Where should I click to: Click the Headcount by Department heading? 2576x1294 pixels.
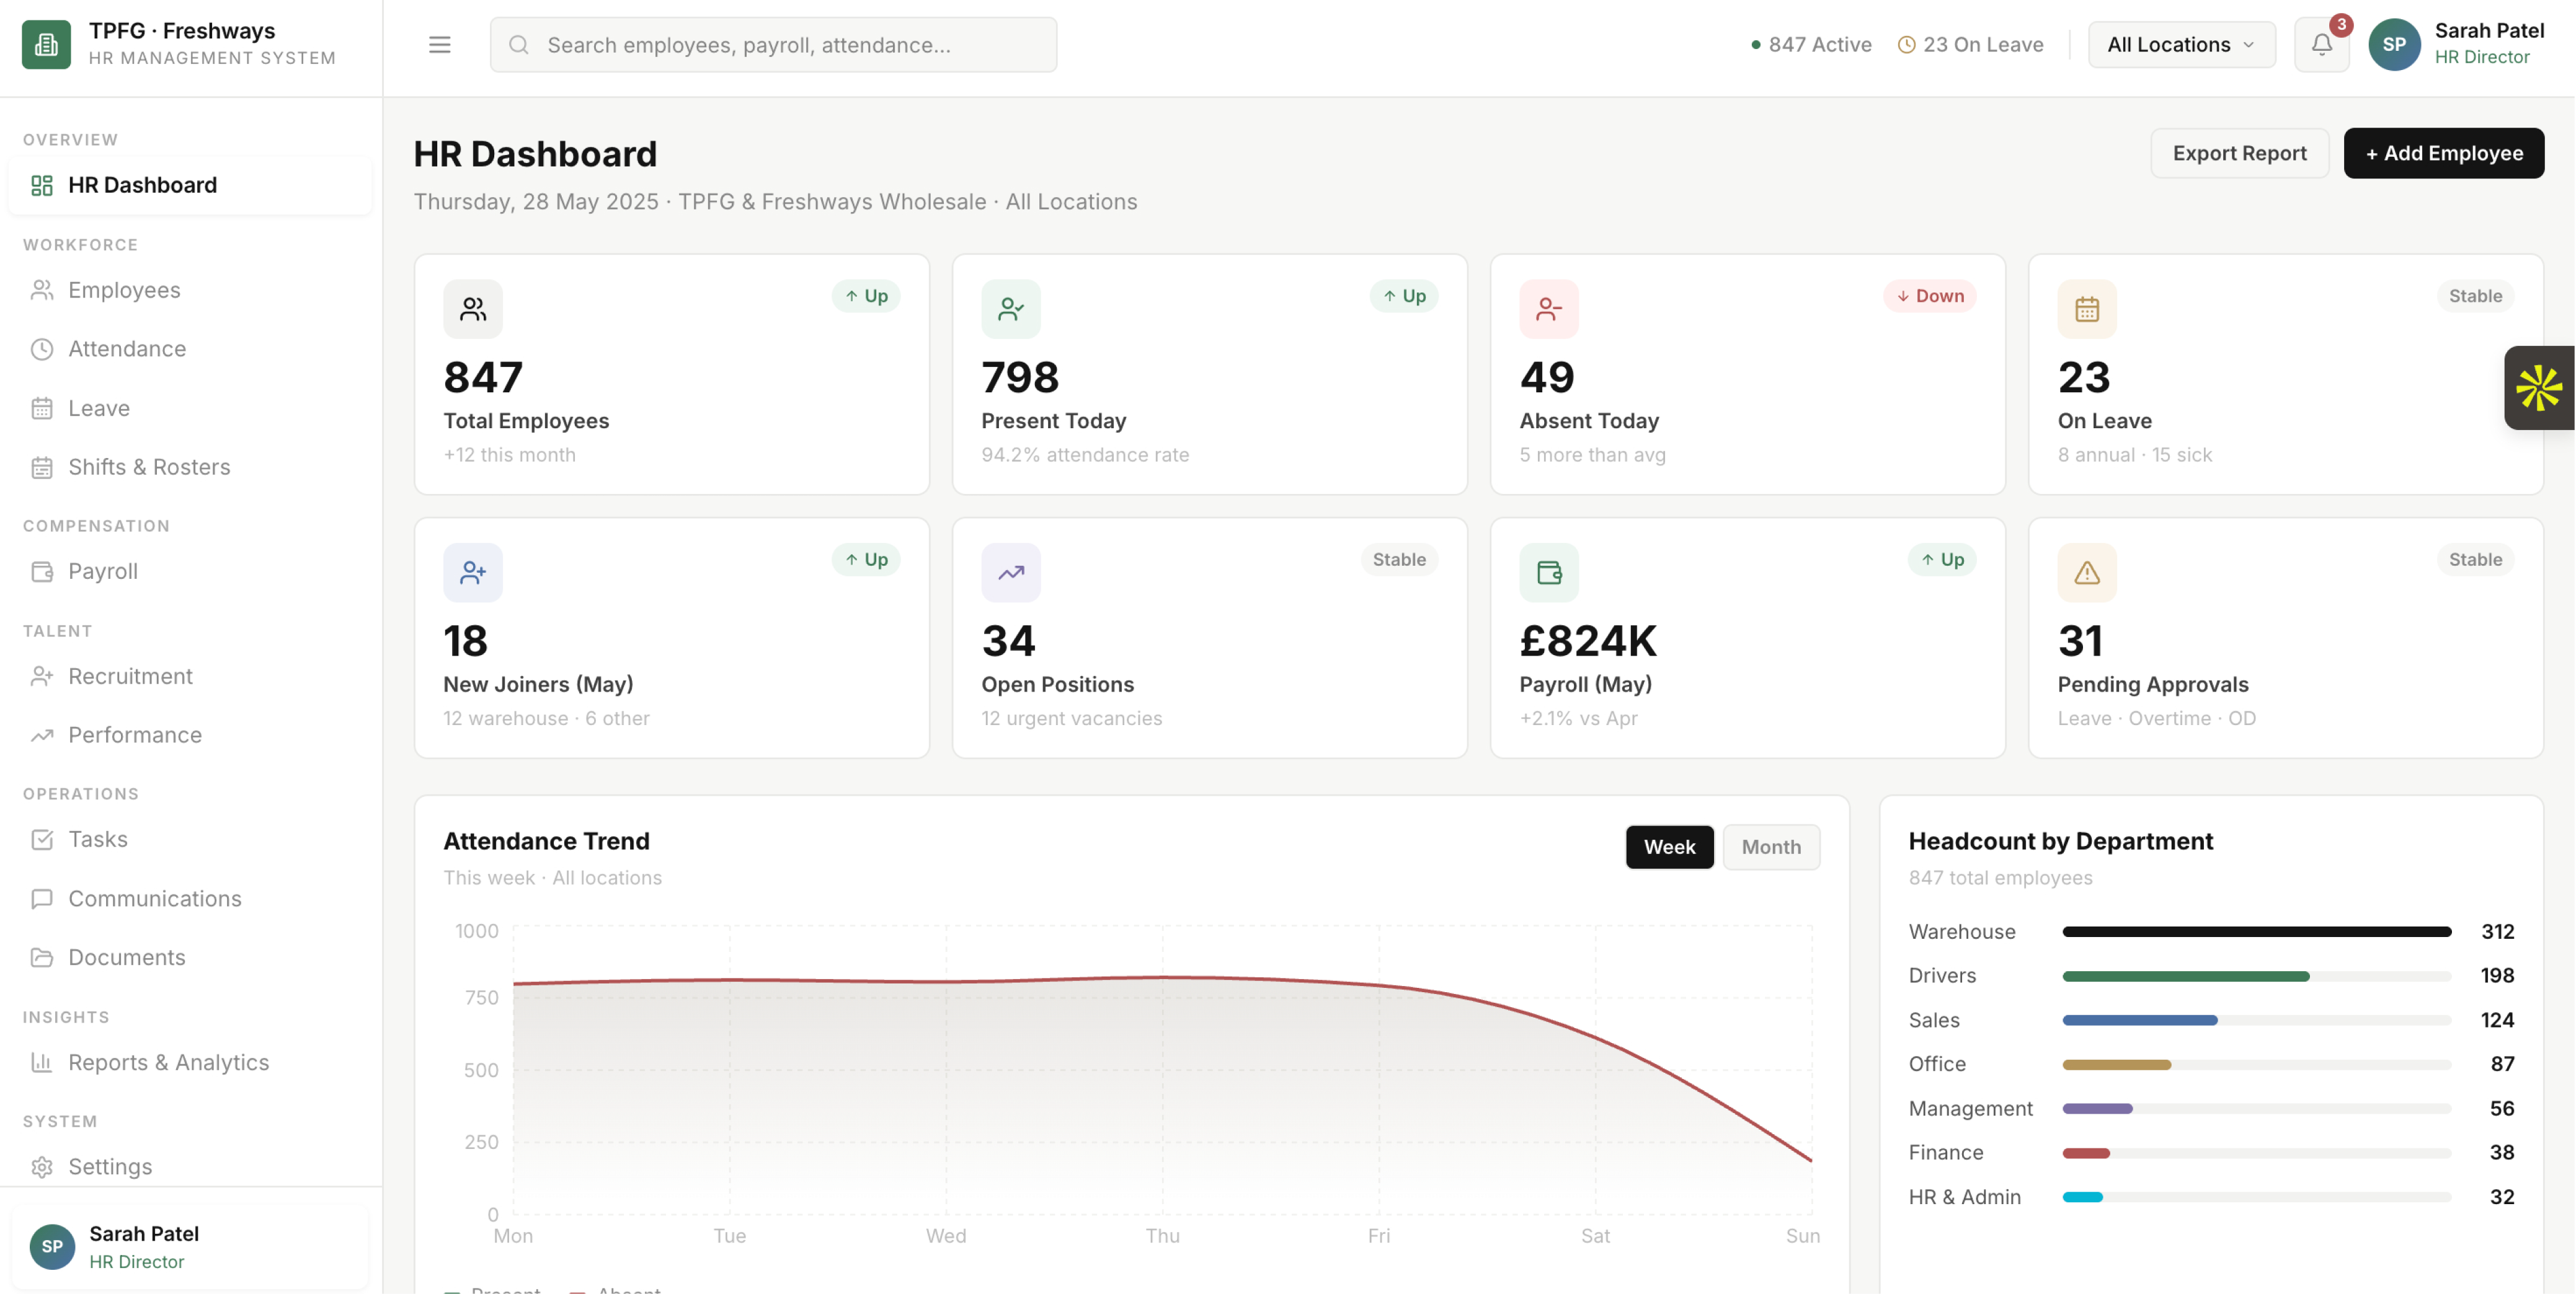tap(2060, 842)
